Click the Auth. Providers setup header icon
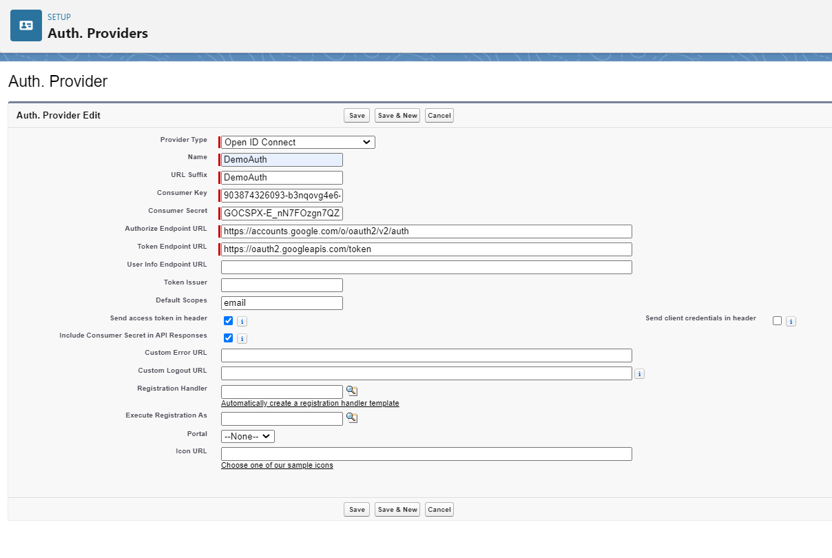The width and height of the screenshot is (832, 558). click(x=25, y=25)
